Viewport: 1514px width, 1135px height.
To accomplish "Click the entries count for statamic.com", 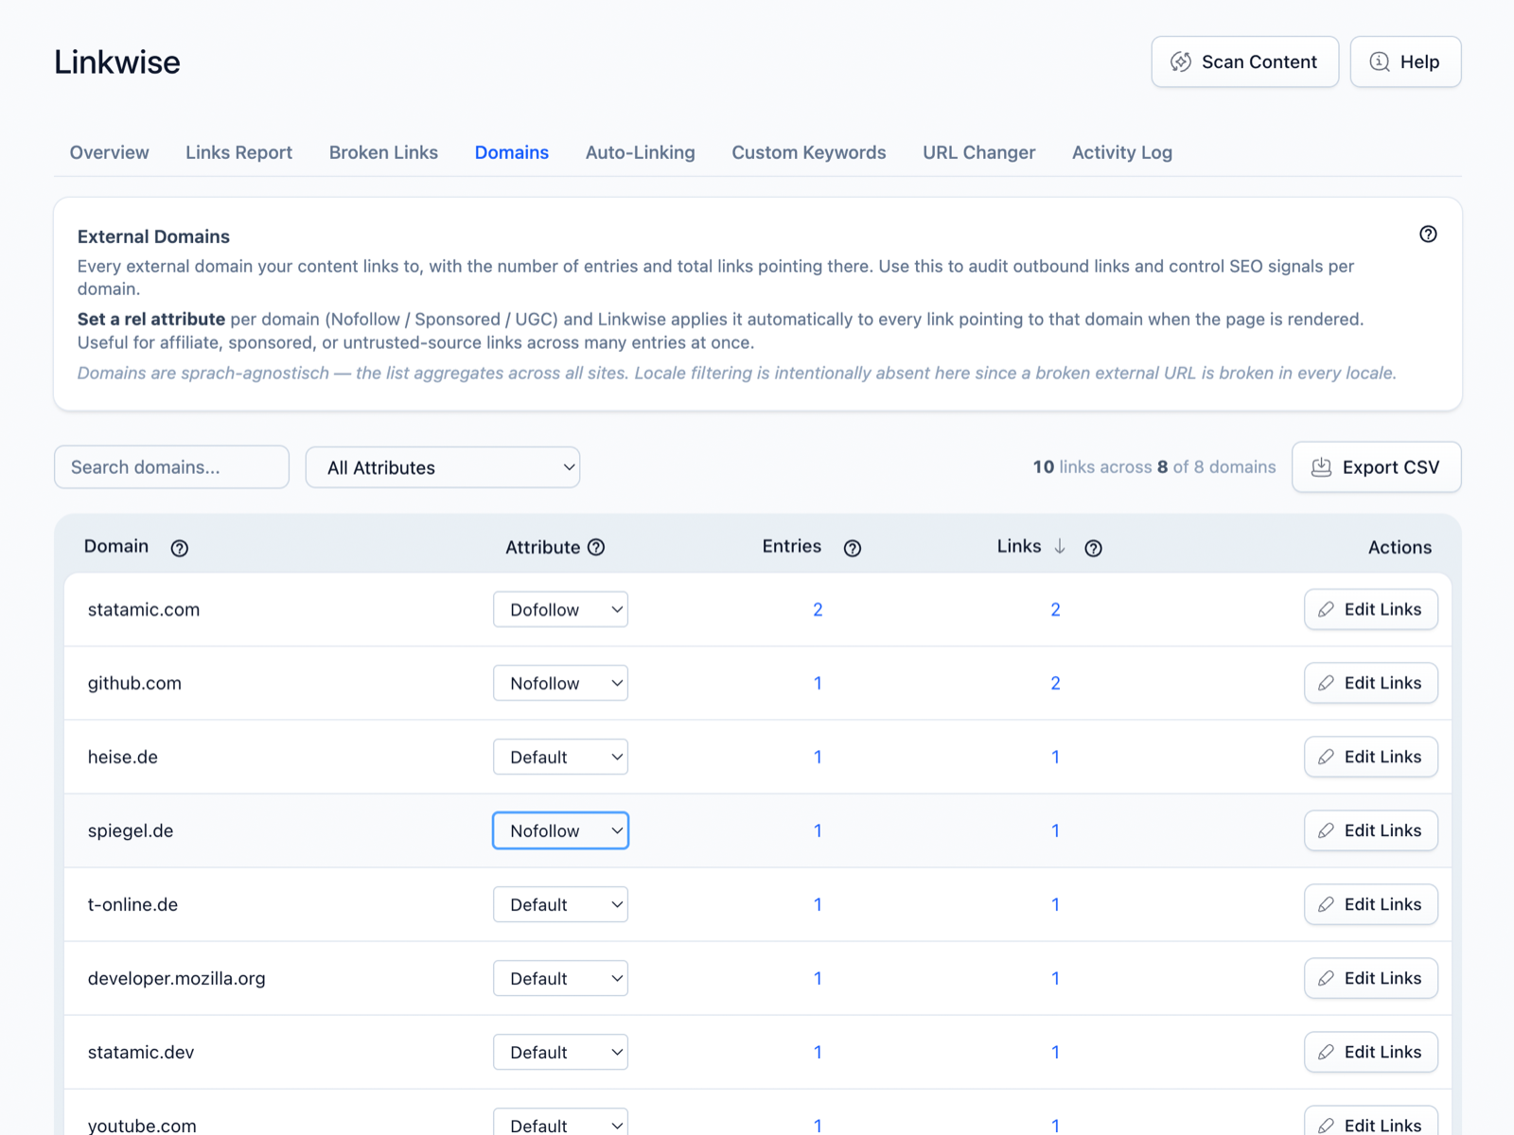I will [x=818, y=610].
